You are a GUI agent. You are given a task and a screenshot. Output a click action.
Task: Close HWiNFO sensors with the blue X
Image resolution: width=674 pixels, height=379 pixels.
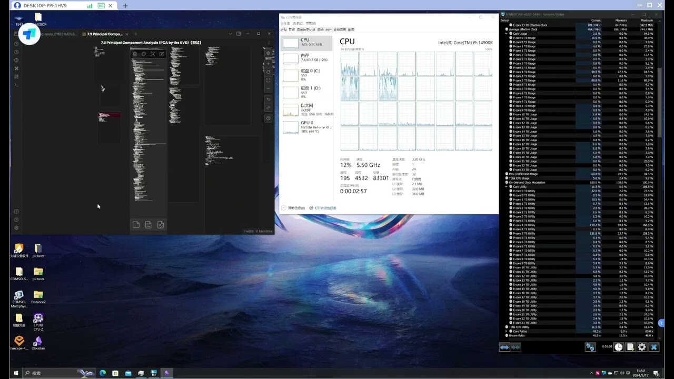coord(654,347)
